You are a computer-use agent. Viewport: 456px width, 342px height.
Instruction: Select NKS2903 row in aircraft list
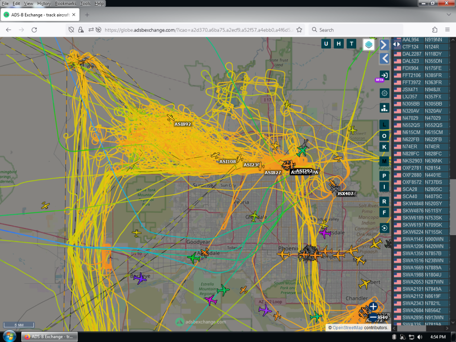[422, 161]
